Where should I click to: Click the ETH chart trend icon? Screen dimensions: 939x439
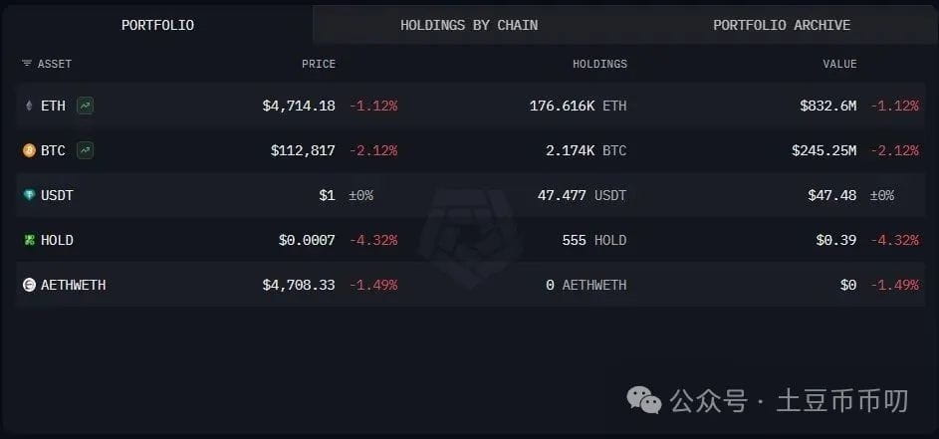pos(85,106)
